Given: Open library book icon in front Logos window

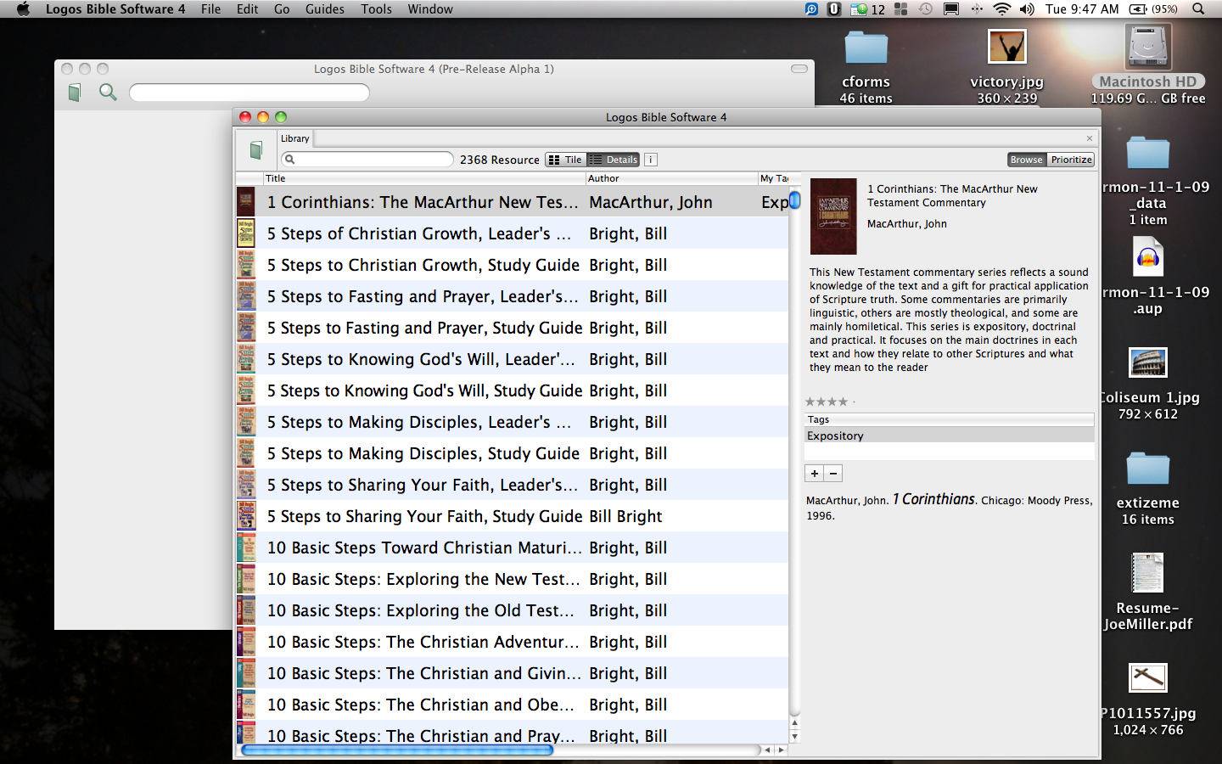Looking at the screenshot, I should [x=256, y=151].
